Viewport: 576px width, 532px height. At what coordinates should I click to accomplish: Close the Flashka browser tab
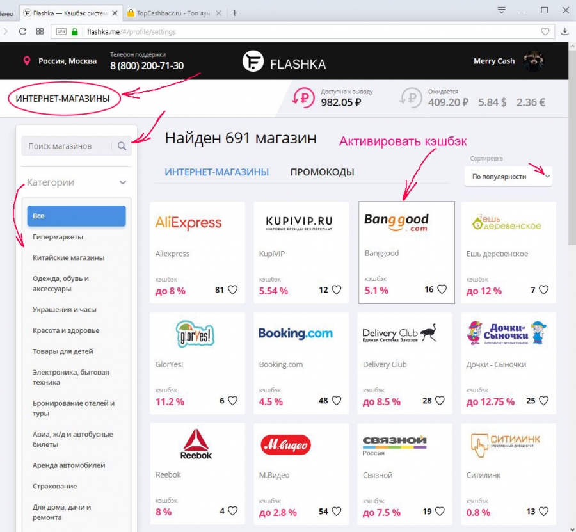click(x=115, y=13)
